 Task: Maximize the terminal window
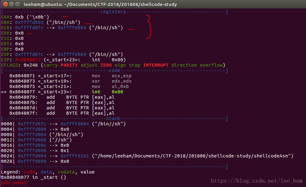(x=18, y=4)
